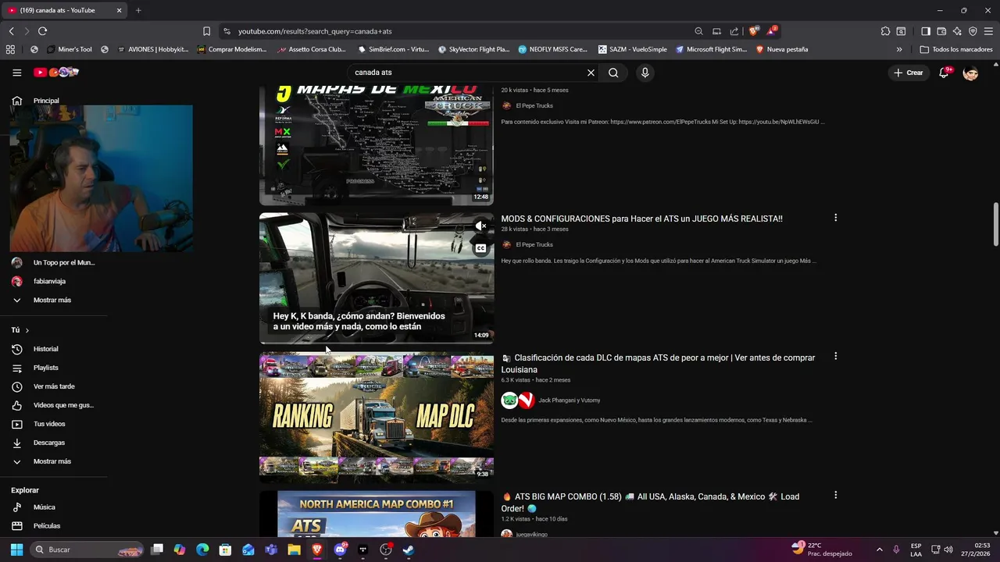Expand hidden bookmarks overflow chevron
1000x562 pixels.
click(899, 49)
